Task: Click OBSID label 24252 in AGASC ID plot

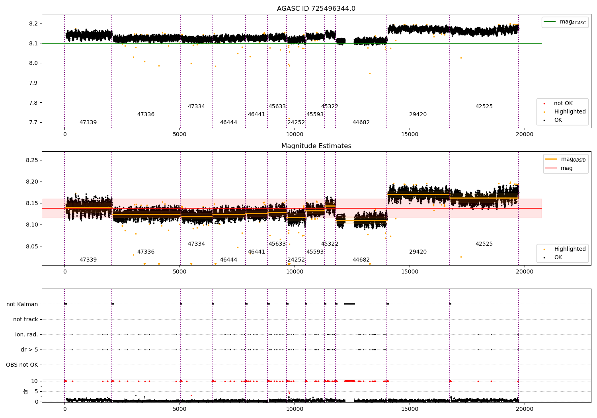Action: (x=296, y=123)
